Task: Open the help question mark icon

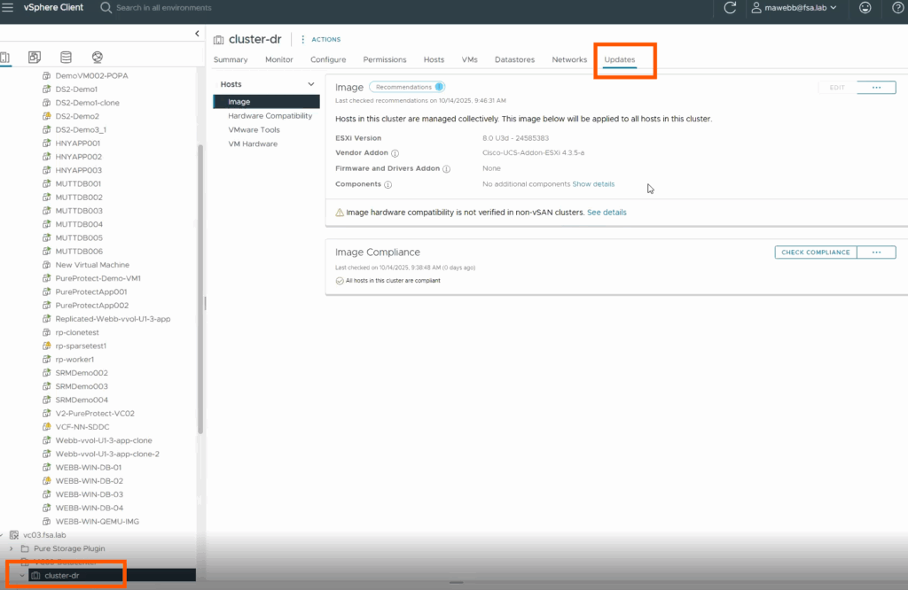Action: [897, 8]
